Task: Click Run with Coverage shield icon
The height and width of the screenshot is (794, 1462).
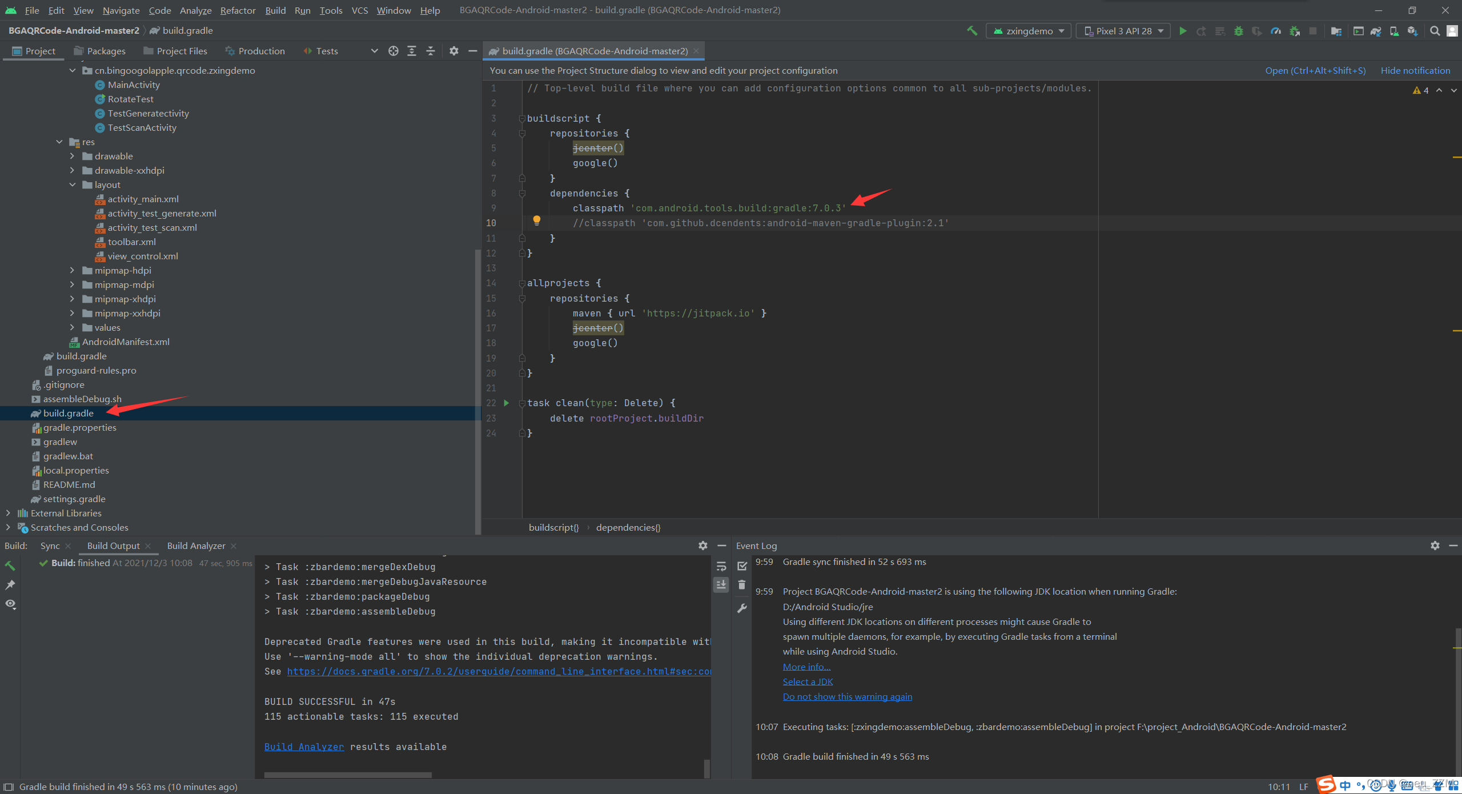Action: pos(1257,31)
